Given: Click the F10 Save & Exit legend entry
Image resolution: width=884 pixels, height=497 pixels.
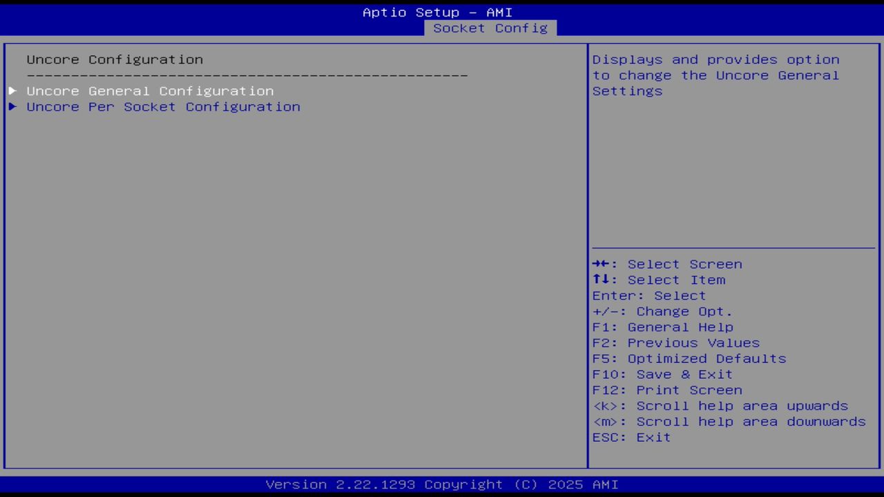Looking at the screenshot, I should 662,374.
